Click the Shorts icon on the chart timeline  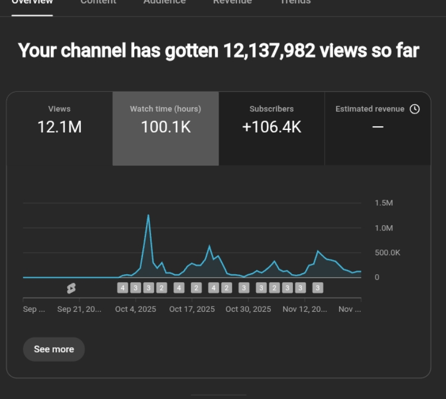point(71,288)
